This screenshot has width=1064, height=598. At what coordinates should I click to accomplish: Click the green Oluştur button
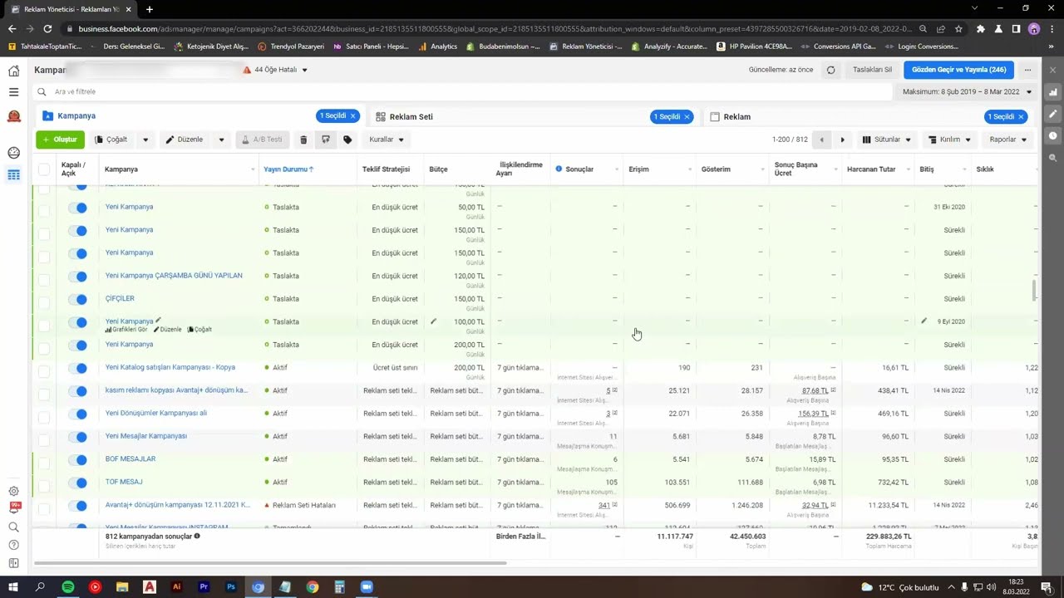(60, 140)
